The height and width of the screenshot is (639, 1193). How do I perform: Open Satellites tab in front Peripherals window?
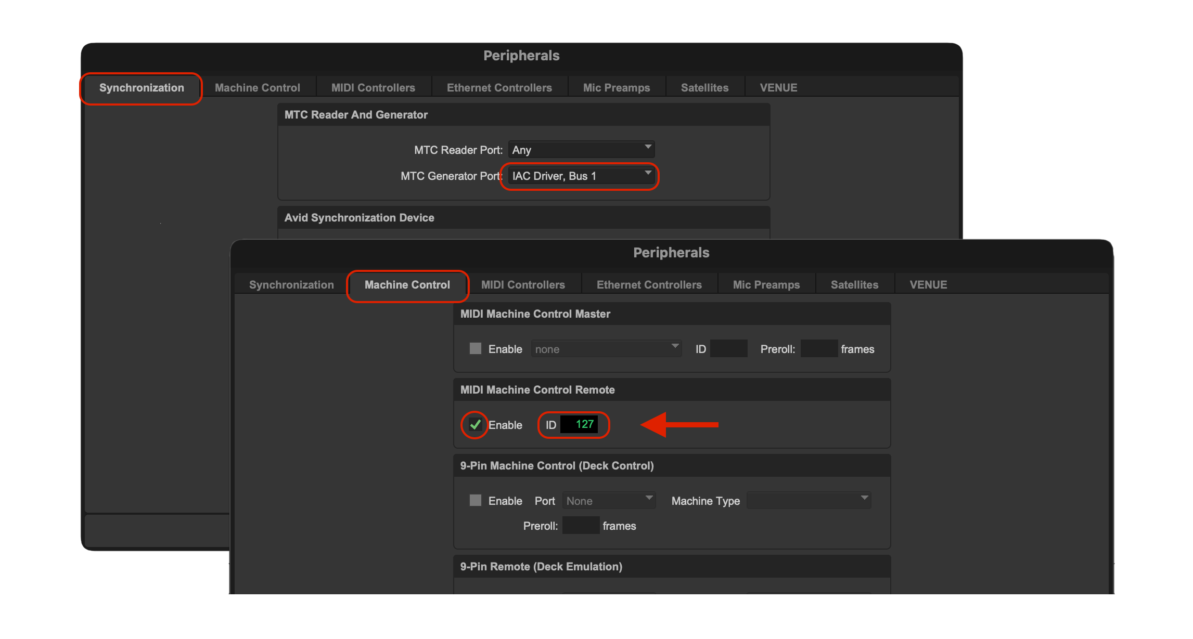pyautogui.click(x=854, y=285)
